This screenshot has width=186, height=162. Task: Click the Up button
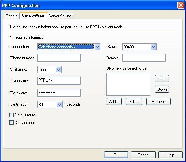[162, 78]
